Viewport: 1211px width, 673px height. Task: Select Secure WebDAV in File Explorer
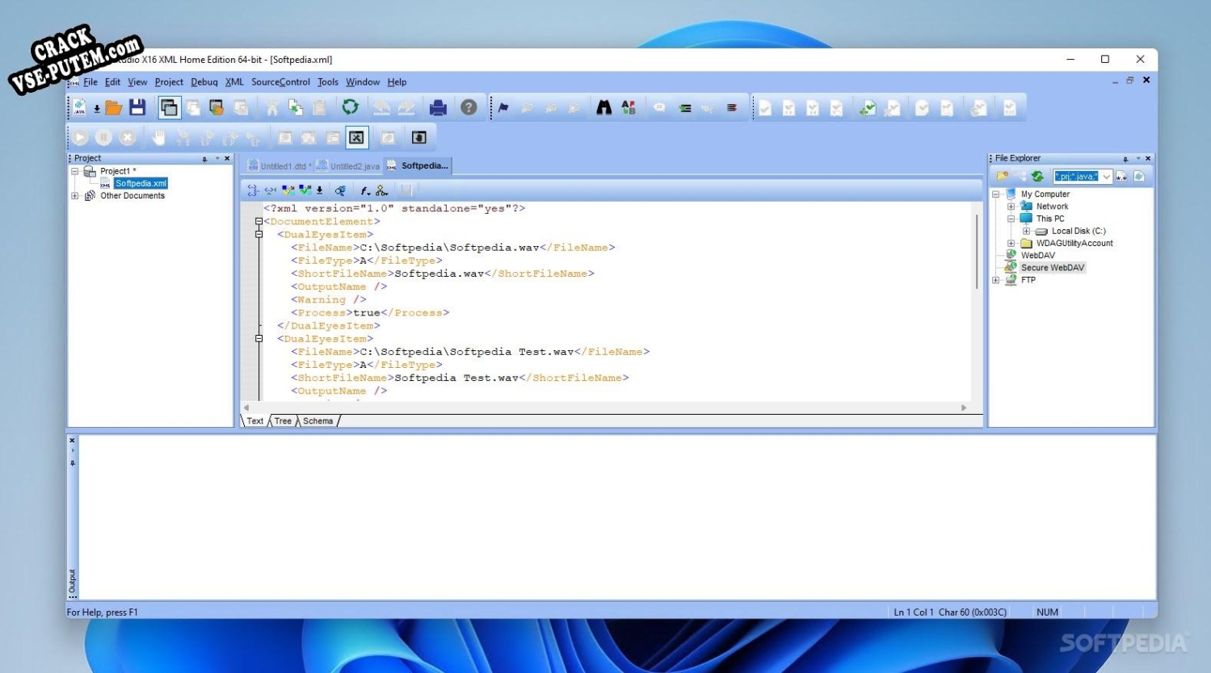(1052, 268)
